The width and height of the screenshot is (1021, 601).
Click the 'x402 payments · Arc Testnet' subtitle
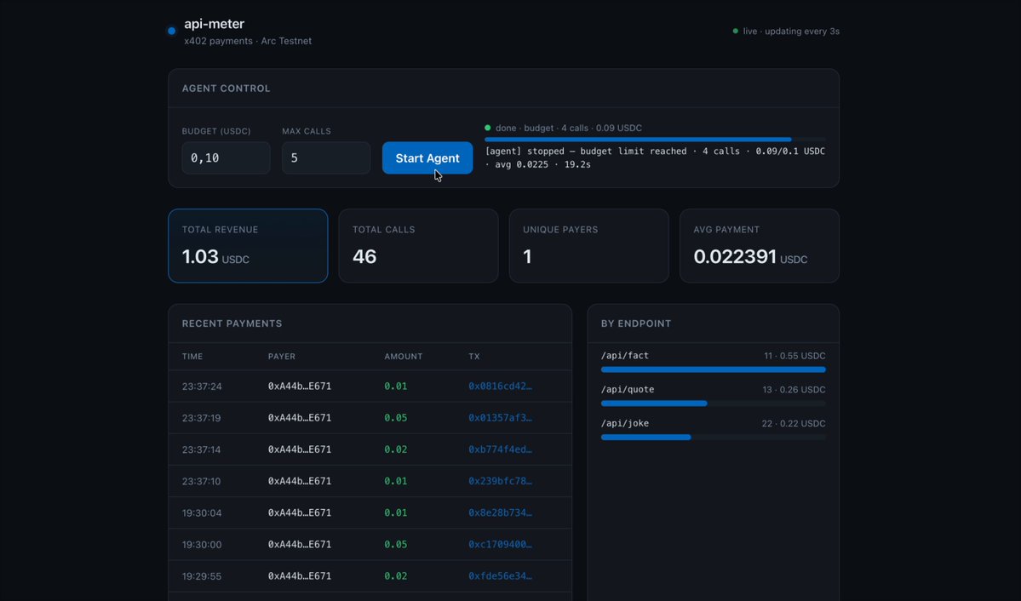point(248,41)
